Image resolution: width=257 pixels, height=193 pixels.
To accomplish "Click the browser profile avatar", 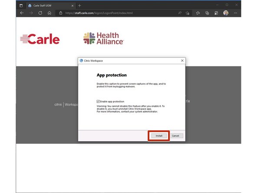I will click(226, 13).
